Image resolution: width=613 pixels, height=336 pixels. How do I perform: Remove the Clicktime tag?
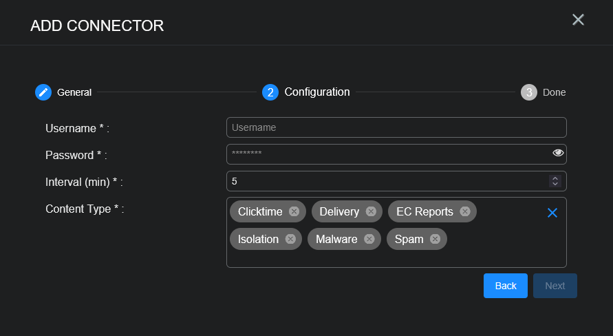[x=294, y=211]
